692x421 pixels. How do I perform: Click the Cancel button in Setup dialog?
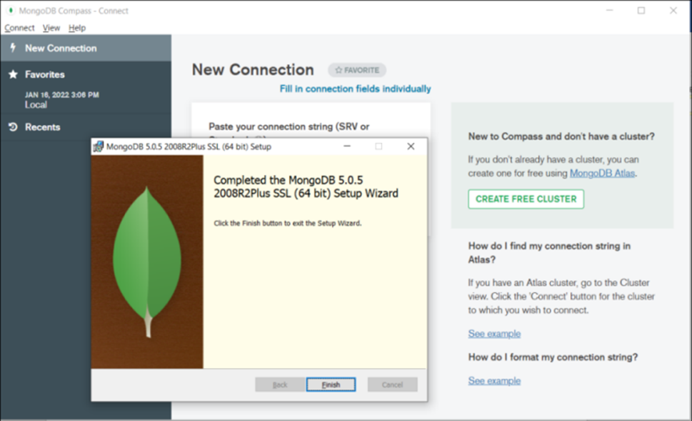(x=392, y=385)
